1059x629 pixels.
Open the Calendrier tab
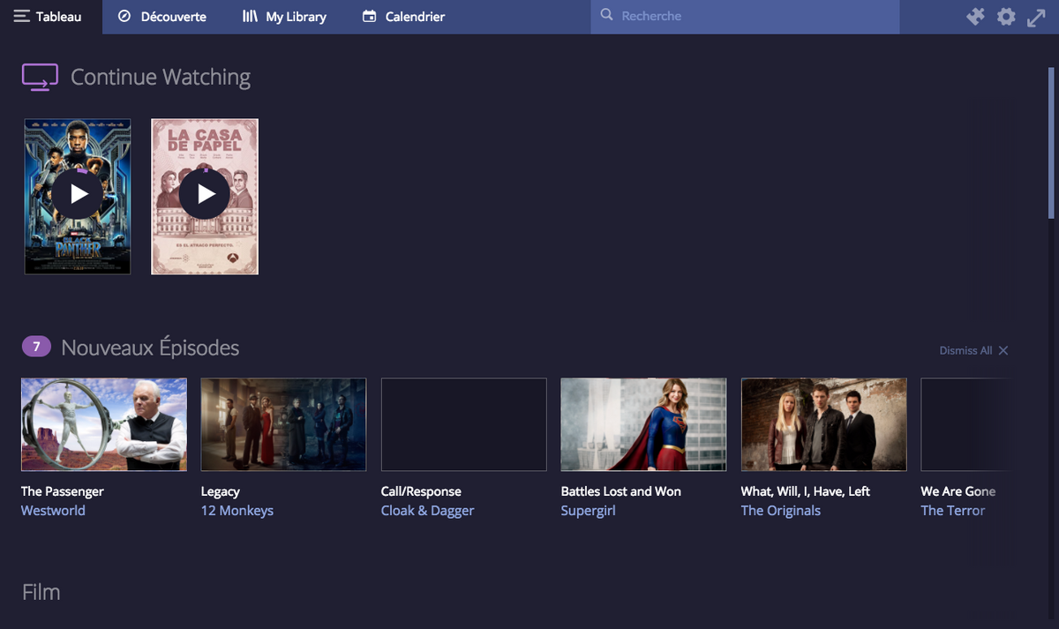click(x=403, y=17)
